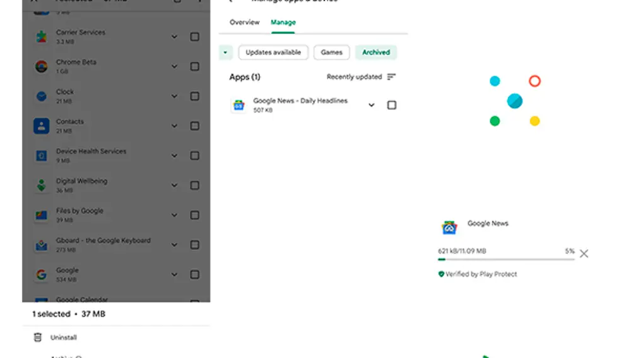The height and width of the screenshot is (358, 631).
Task: Expand Google News Daily Headlines chevron
Action: [x=372, y=105]
